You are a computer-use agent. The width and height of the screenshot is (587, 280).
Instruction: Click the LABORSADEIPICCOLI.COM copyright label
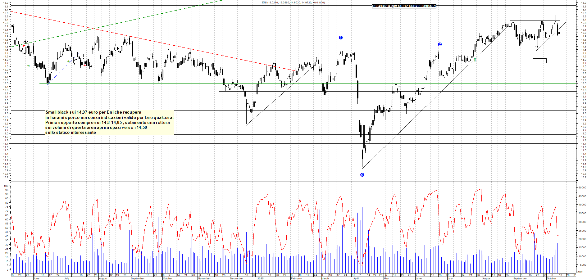[404, 6]
